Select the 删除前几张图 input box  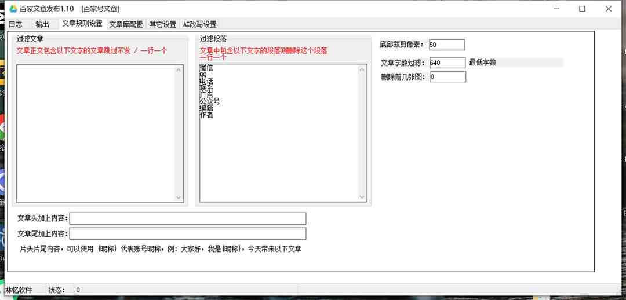coord(447,76)
